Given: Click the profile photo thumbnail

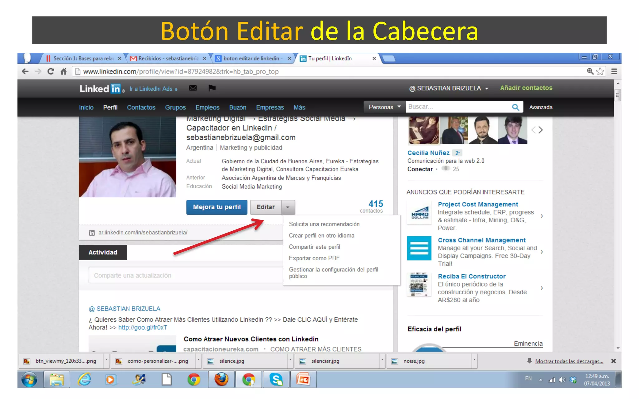Looking at the screenshot, I should [x=127, y=157].
